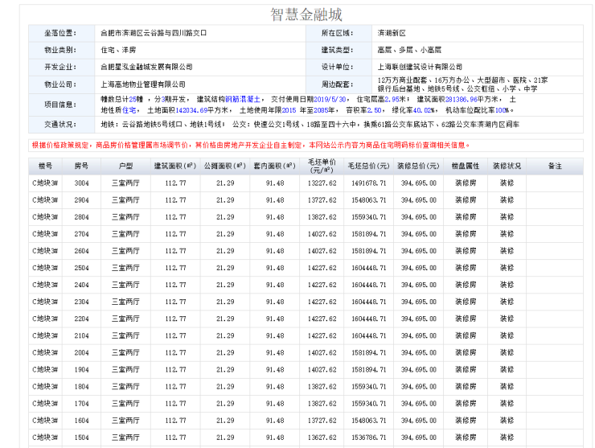Select the 建筑面积(㎡) column header
The height and width of the screenshot is (448, 595).
(175, 166)
